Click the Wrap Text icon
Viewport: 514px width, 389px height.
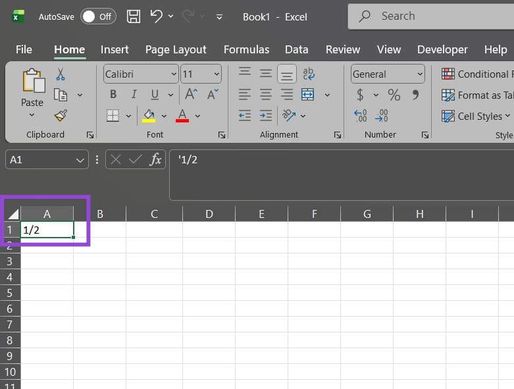point(308,74)
